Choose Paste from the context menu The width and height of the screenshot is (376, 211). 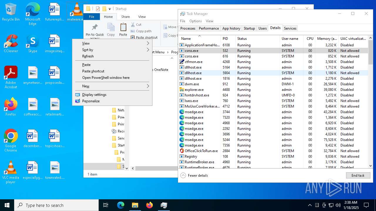[x=112, y=65]
